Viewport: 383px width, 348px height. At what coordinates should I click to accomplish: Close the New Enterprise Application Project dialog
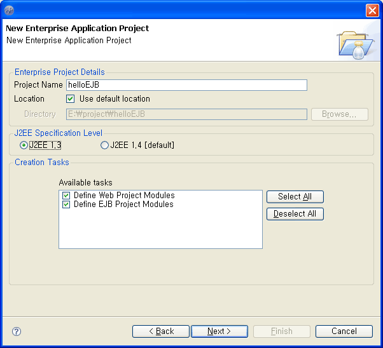click(372, 11)
